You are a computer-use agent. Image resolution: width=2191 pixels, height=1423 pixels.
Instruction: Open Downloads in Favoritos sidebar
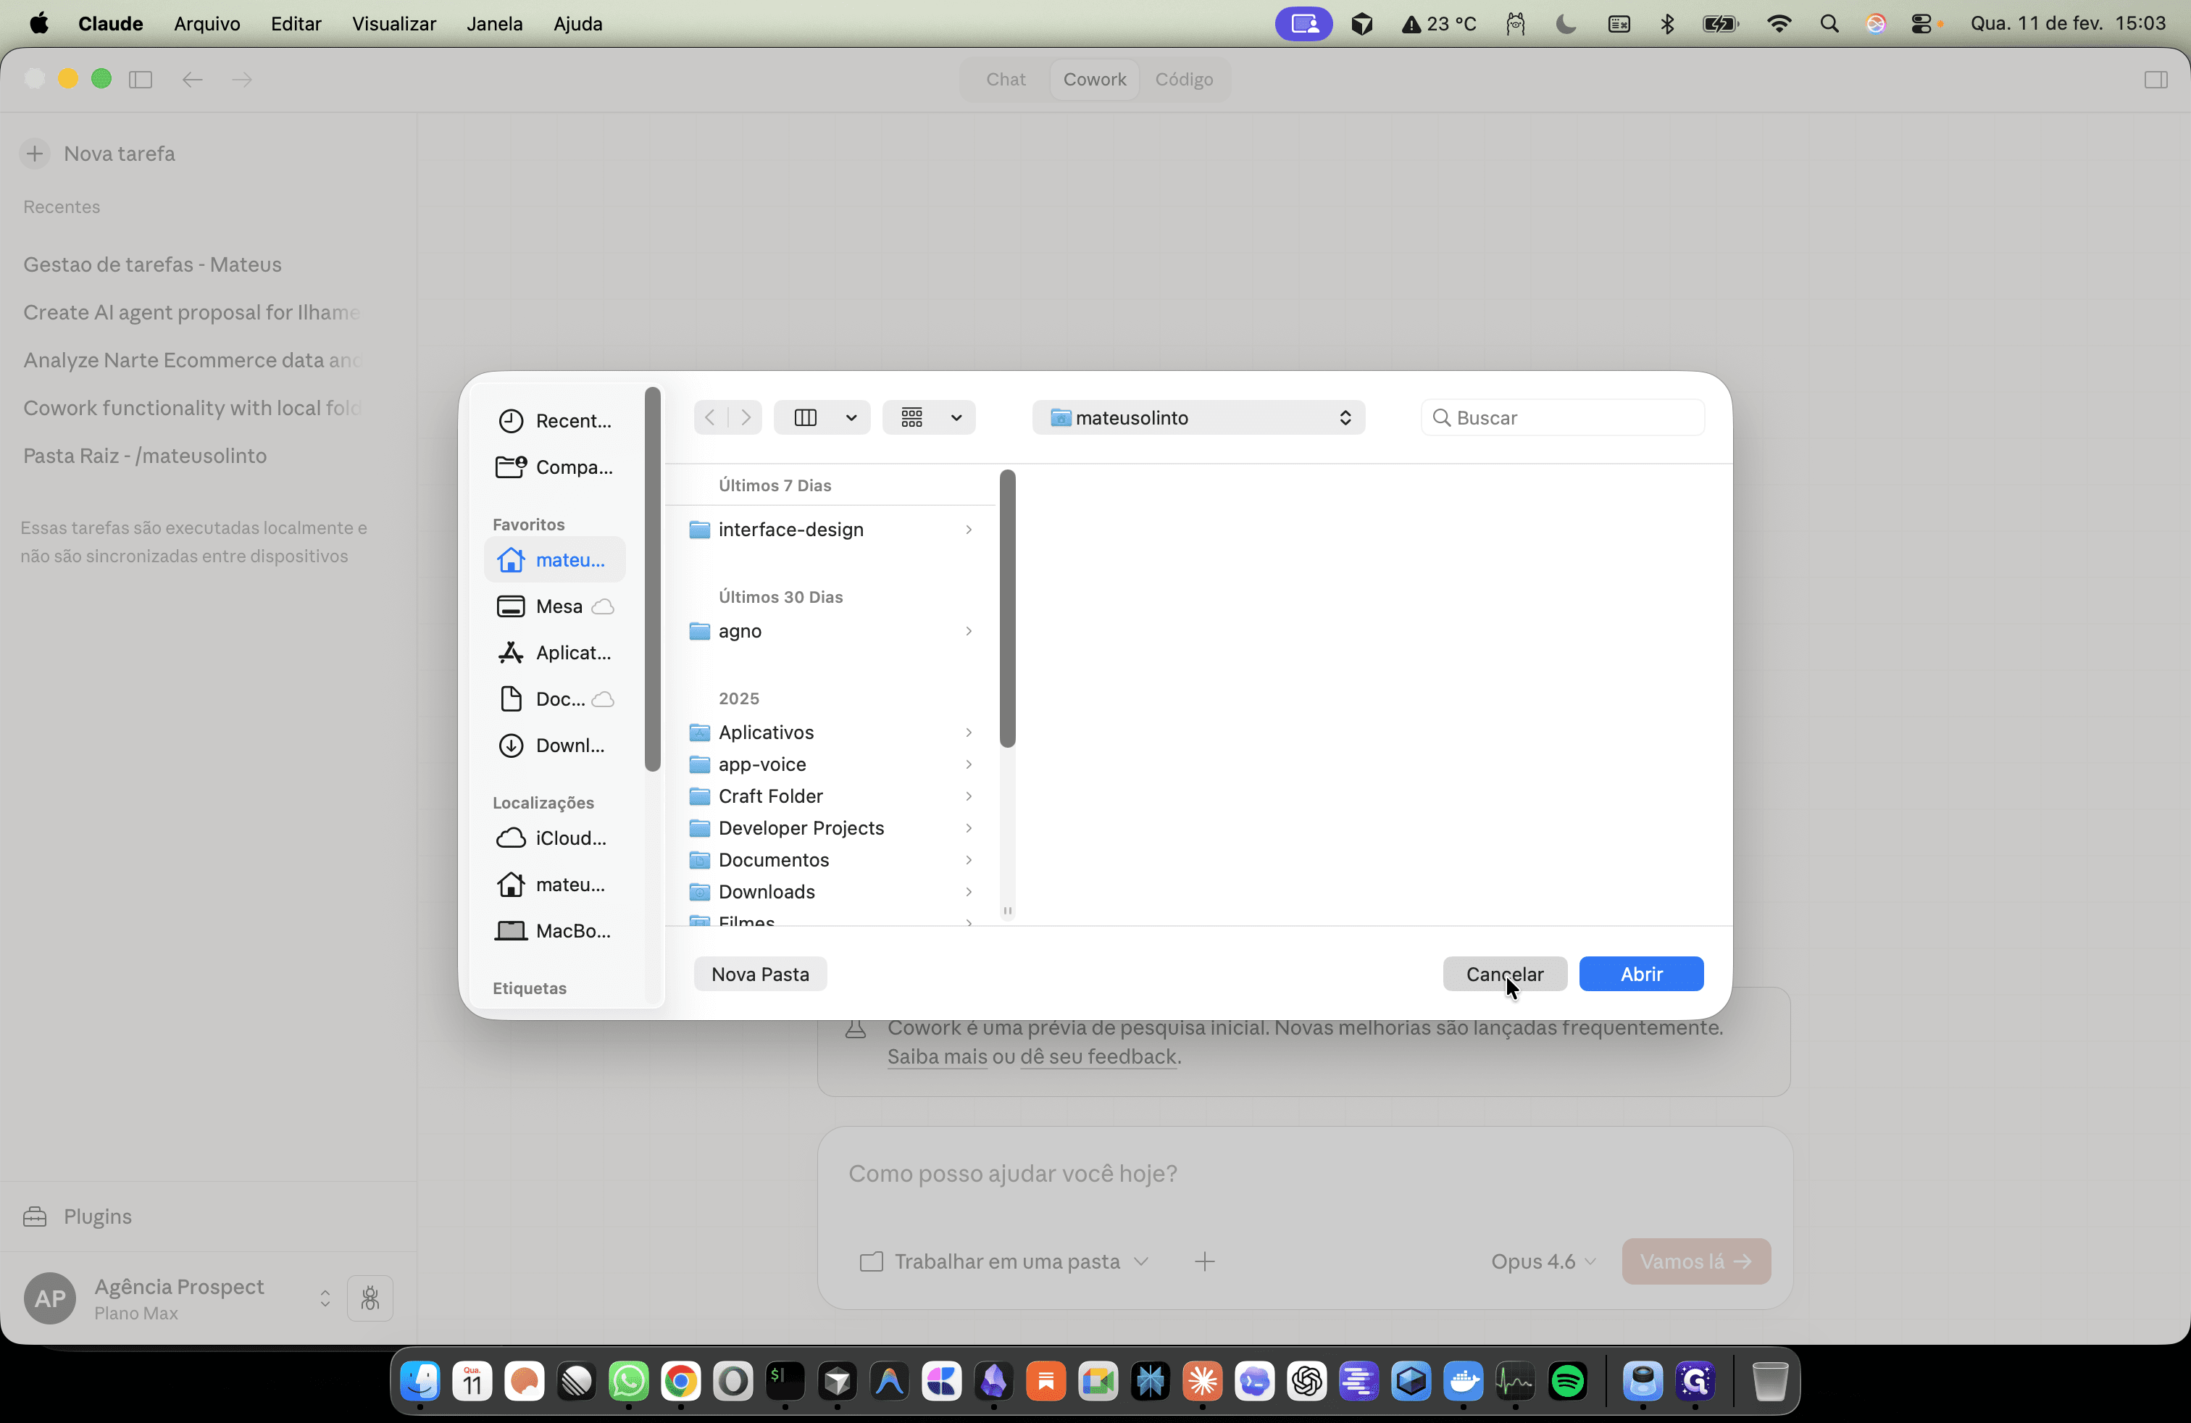pyautogui.click(x=554, y=745)
